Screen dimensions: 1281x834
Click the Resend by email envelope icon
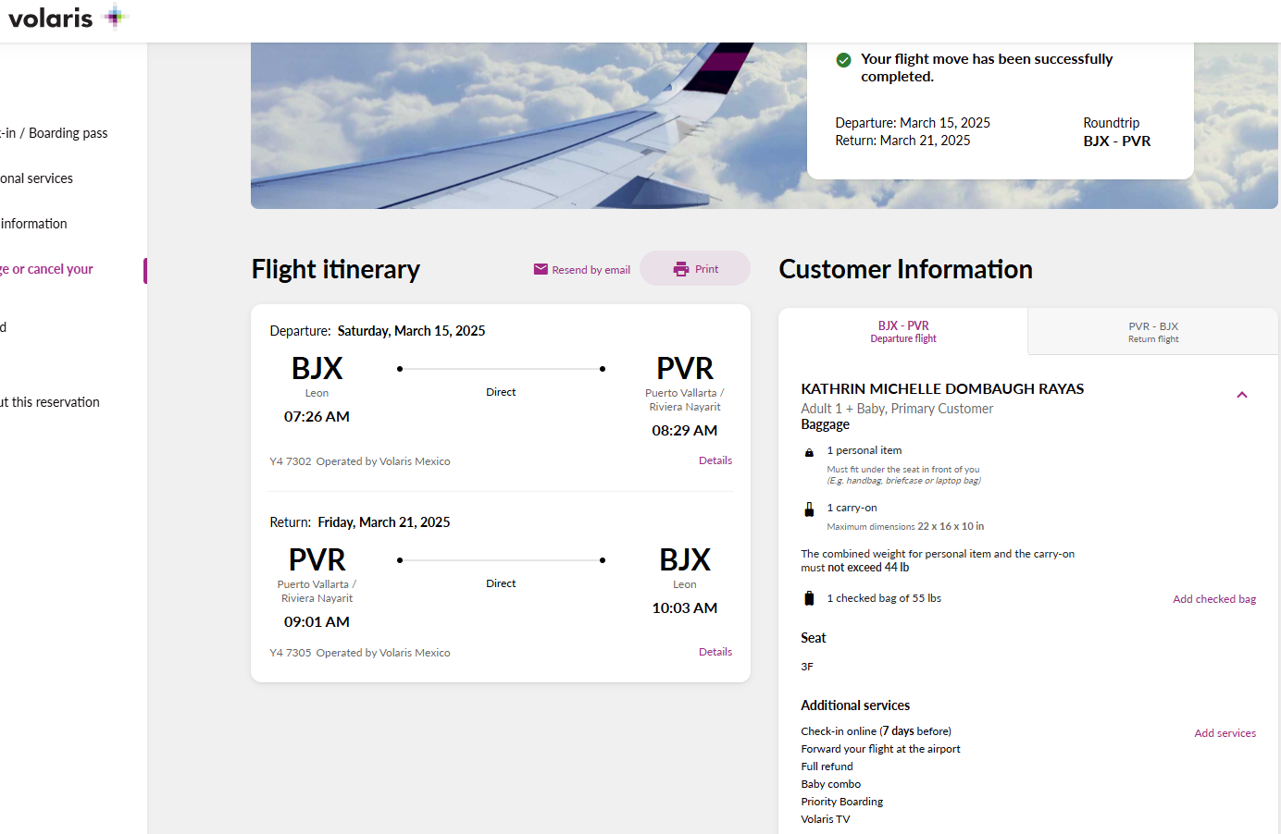click(540, 268)
